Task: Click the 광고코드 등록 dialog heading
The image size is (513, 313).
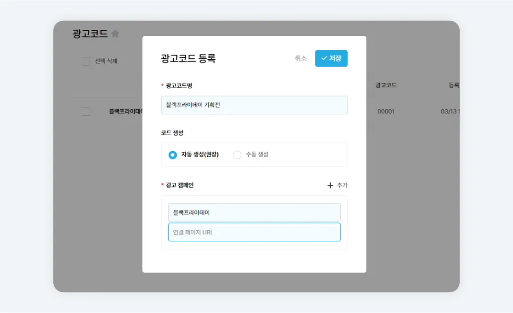Action: 188,58
